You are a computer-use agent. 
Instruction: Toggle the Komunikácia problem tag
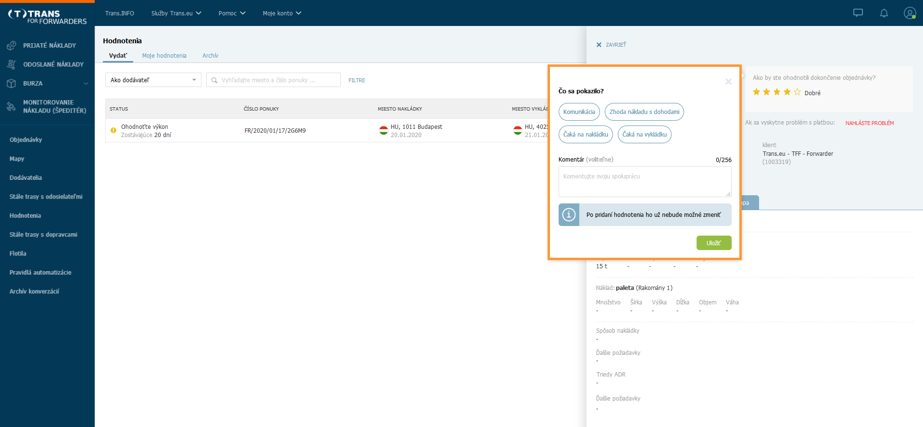(x=579, y=112)
